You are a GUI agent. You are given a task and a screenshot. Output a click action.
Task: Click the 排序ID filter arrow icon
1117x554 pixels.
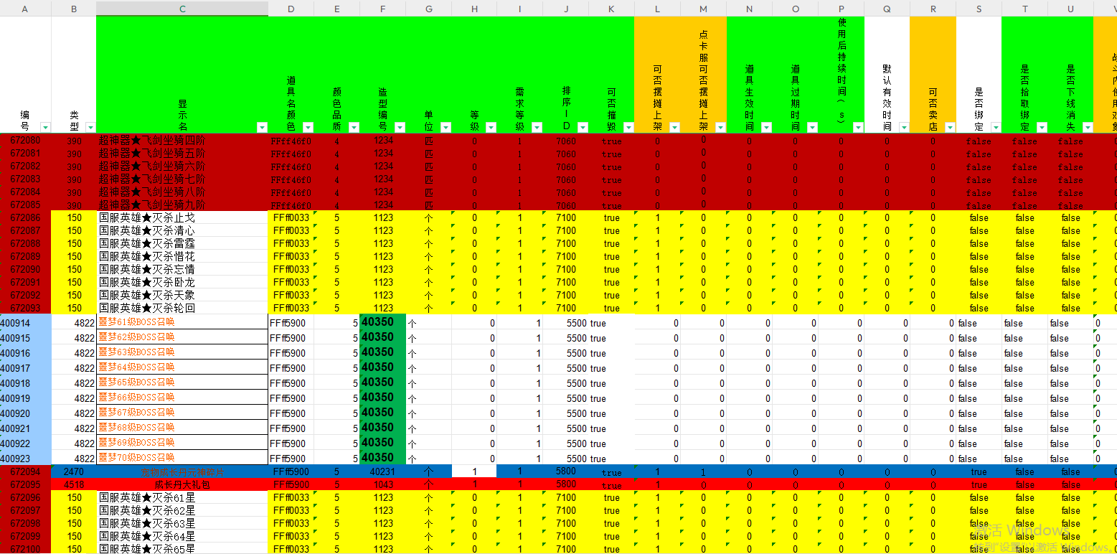583,127
